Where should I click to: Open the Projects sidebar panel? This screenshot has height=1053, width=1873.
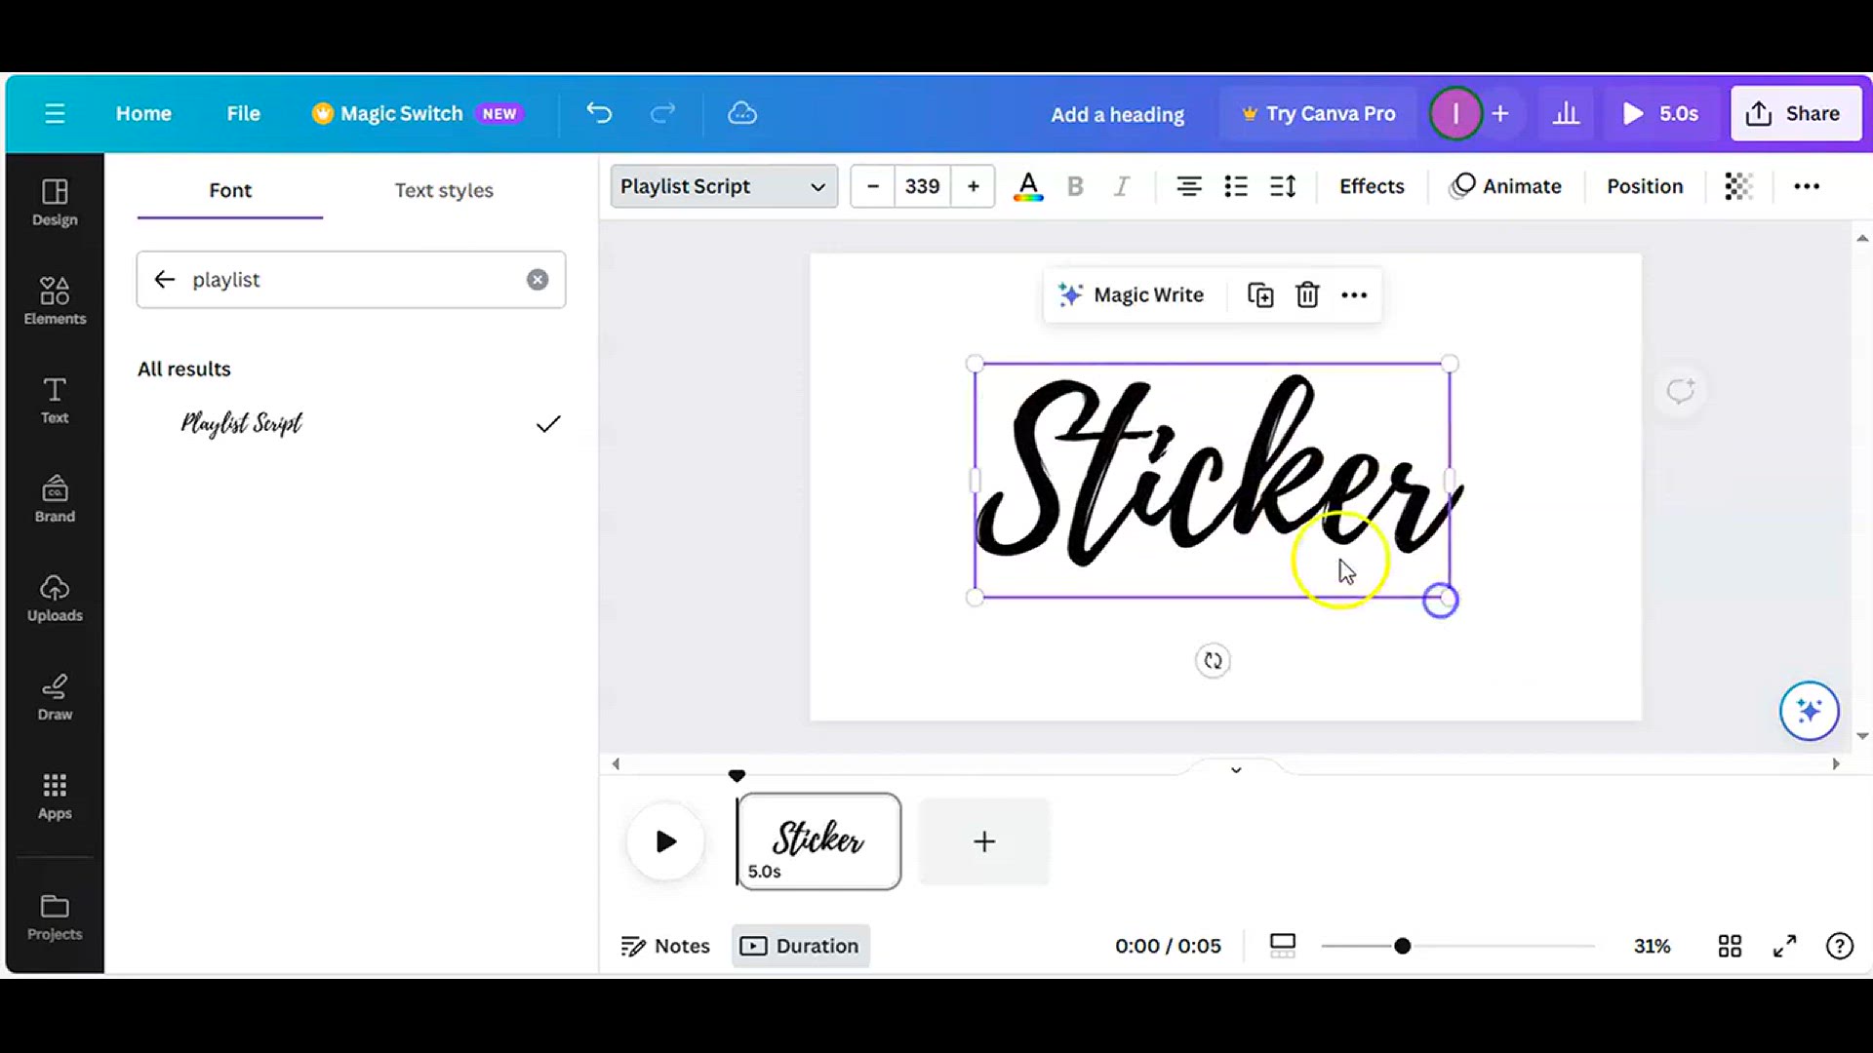[55, 916]
